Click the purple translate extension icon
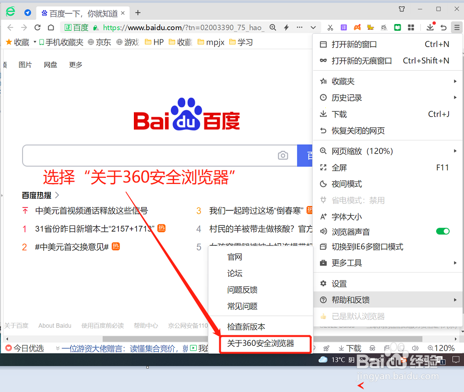Viewport: 464px width, 392px height. (x=344, y=27)
